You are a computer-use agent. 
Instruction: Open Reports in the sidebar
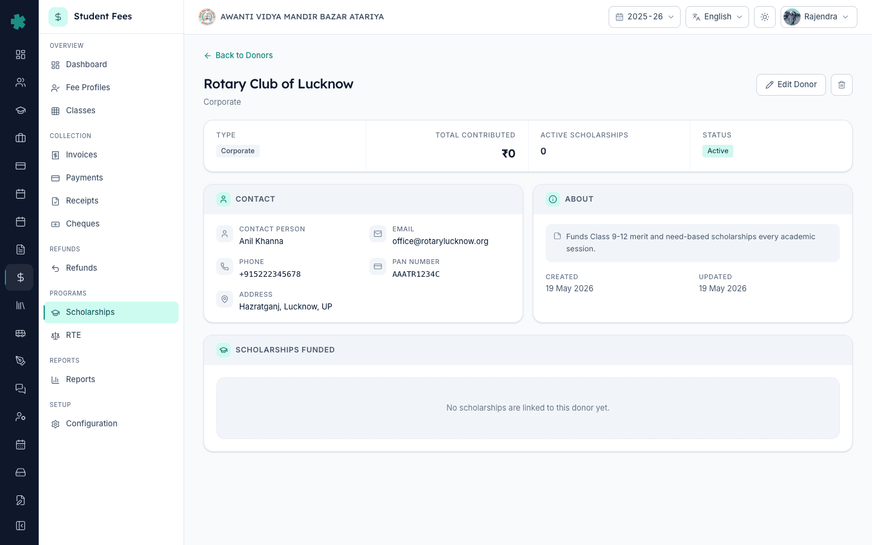(x=111, y=380)
